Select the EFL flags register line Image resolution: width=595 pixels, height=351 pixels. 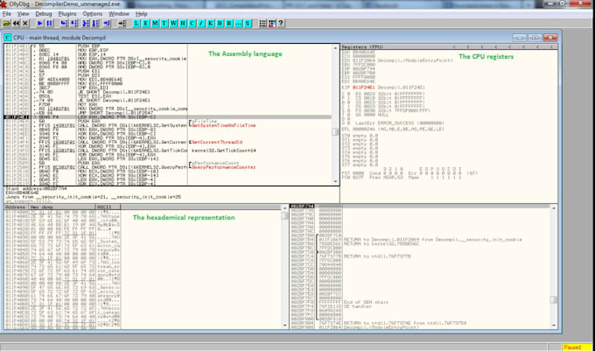[393, 129]
